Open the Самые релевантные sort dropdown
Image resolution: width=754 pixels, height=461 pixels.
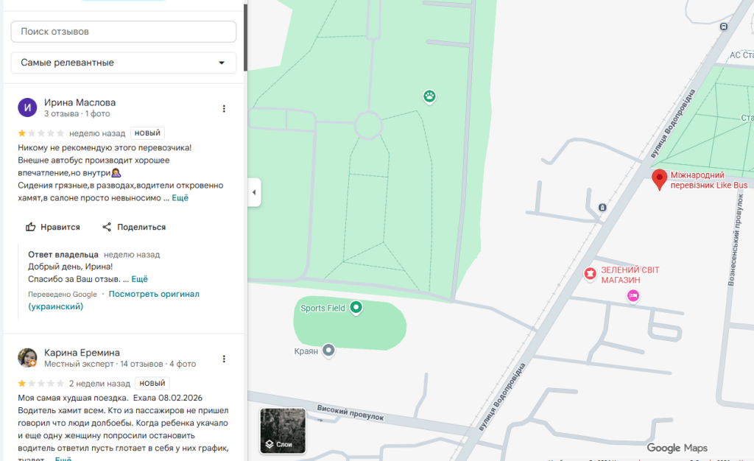pos(124,63)
